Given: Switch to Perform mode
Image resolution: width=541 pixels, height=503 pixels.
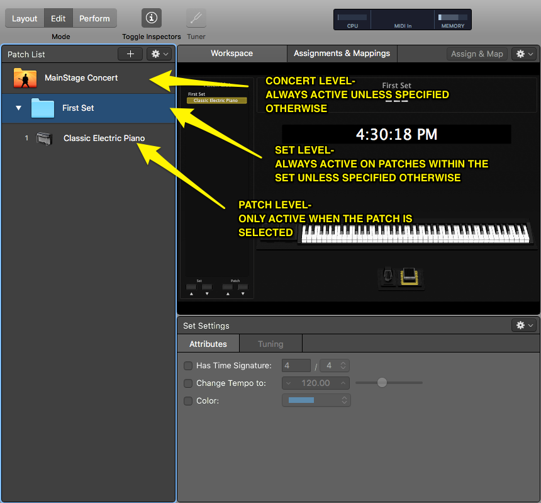Looking at the screenshot, I should pyautogui.click(x=94, y=18).
